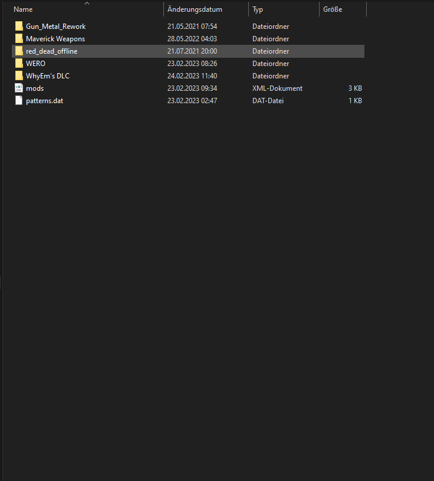The height and width of the screenshot is (481, 434).
Task: Select the Maverick Weapons folder name
Action: tap(55, 39)
